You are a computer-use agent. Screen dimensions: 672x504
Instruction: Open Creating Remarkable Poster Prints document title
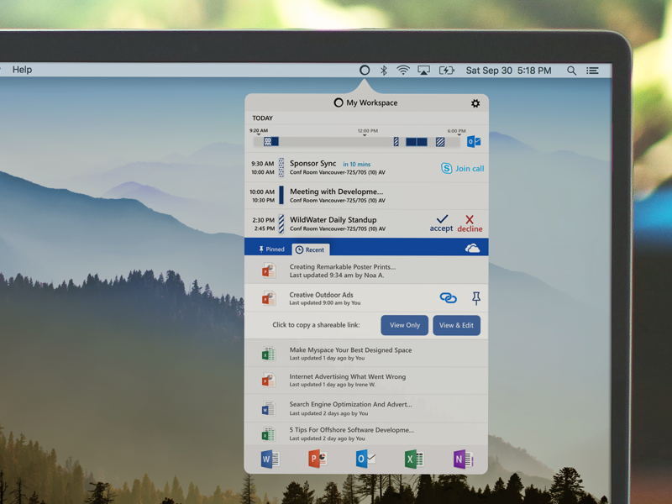pyautogui.click(x=343, y=266)
